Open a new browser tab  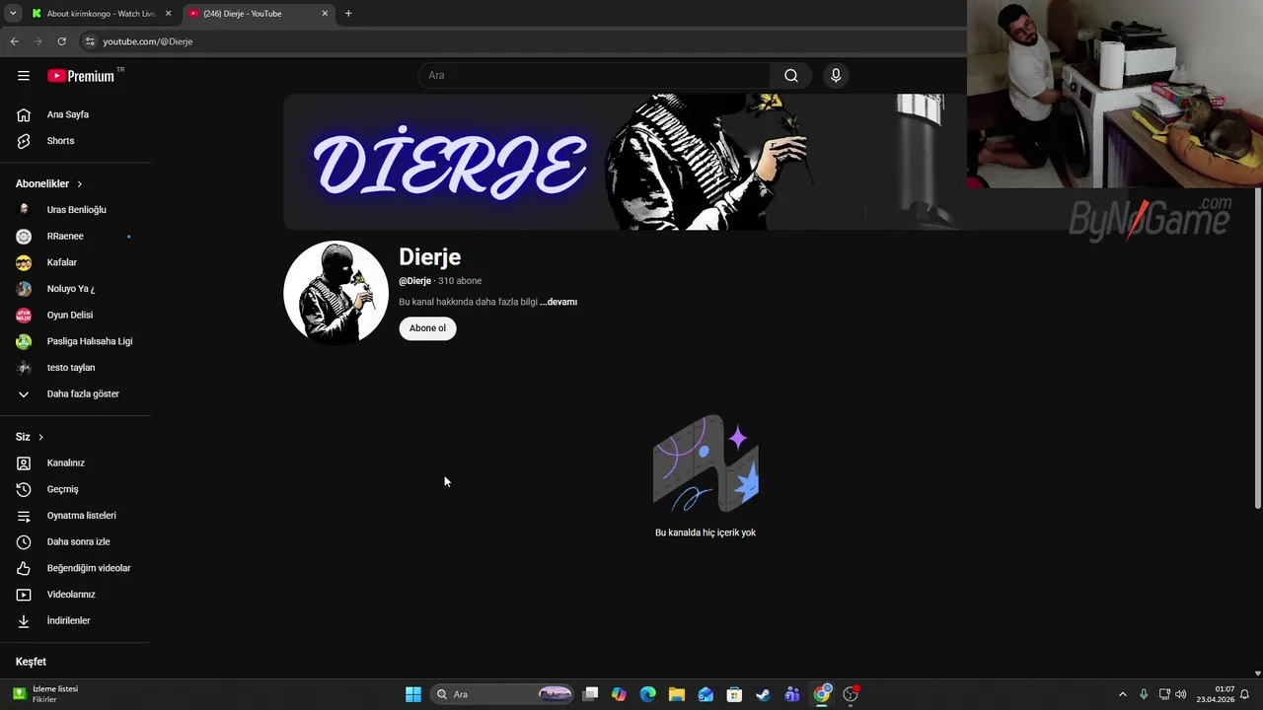click(348, 14)
